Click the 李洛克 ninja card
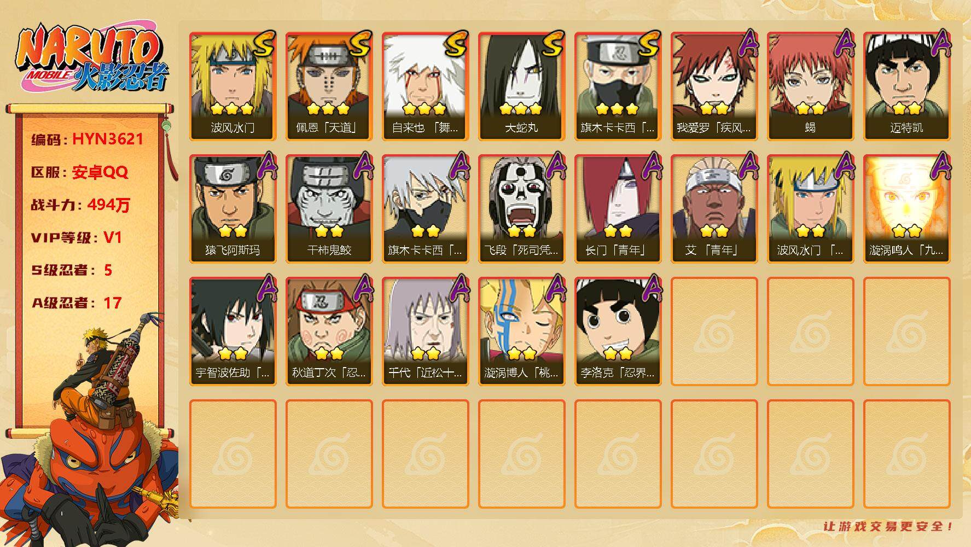This screenshot has width=971, height=547. [x=618, y=331]
